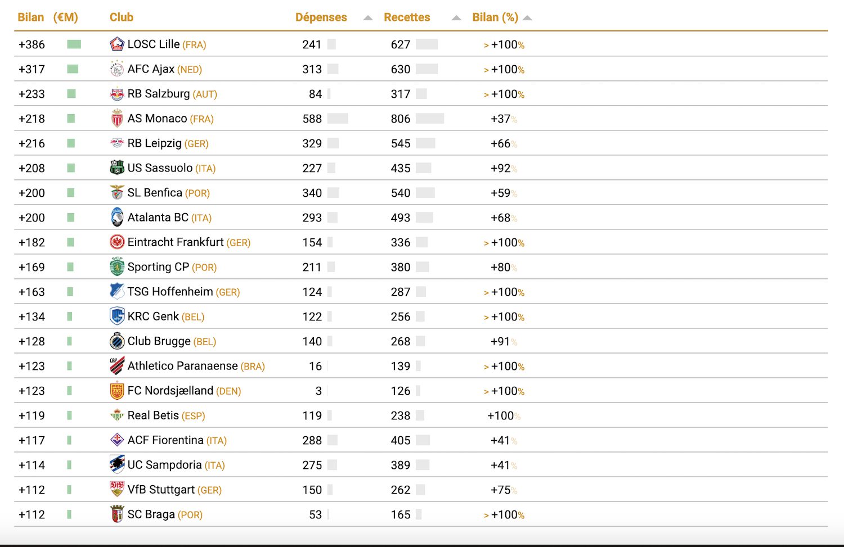Click the Recettes sort arrow
844x547 pixels.
coord(455,17)
